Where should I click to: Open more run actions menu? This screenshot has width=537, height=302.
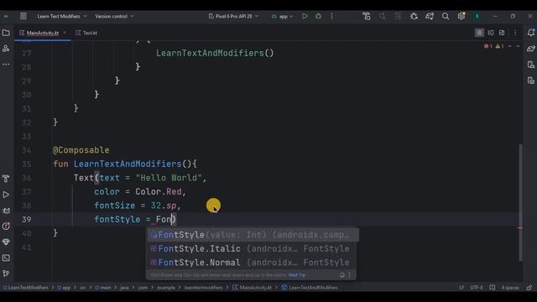click(332, 16)
